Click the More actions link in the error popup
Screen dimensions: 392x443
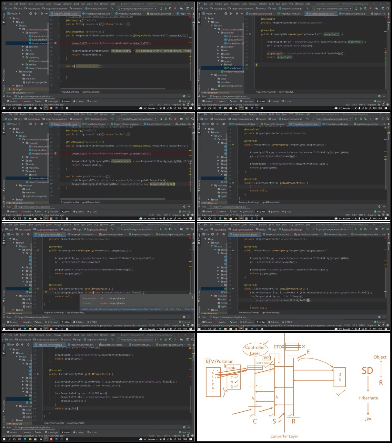coord(190,309)
